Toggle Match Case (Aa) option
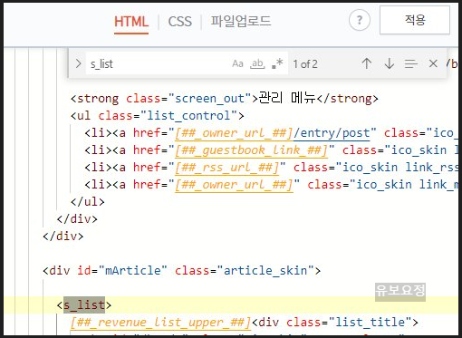This screenshot has width=462, height=338. click(237, 63)
